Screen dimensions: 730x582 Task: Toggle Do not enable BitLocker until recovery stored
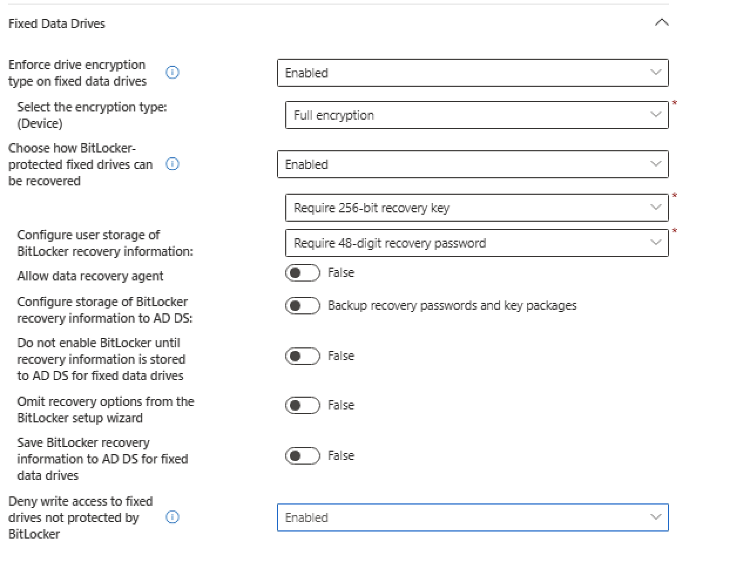click(302, 356)
